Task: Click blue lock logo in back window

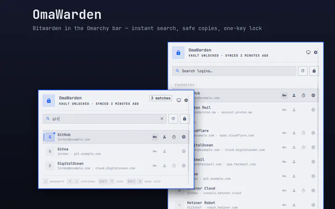Action: (178, 52)
